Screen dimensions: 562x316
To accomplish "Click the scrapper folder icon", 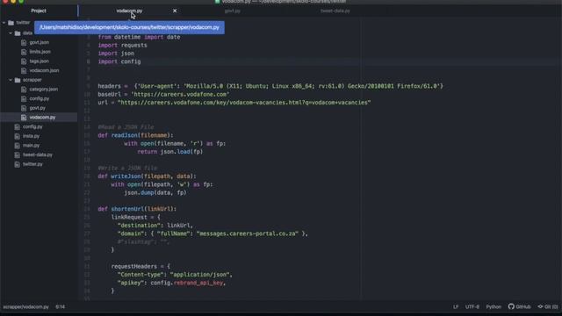I will (x=18, y=80).
